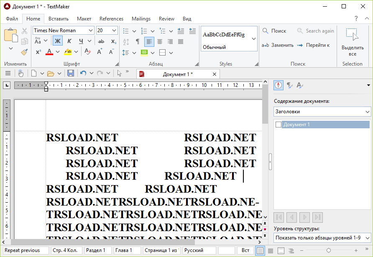Increase font size with A+ icon

point(100,51)
